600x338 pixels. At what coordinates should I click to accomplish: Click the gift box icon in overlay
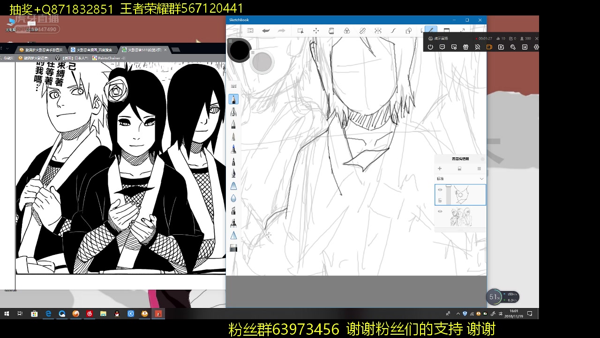pos(465,47)
